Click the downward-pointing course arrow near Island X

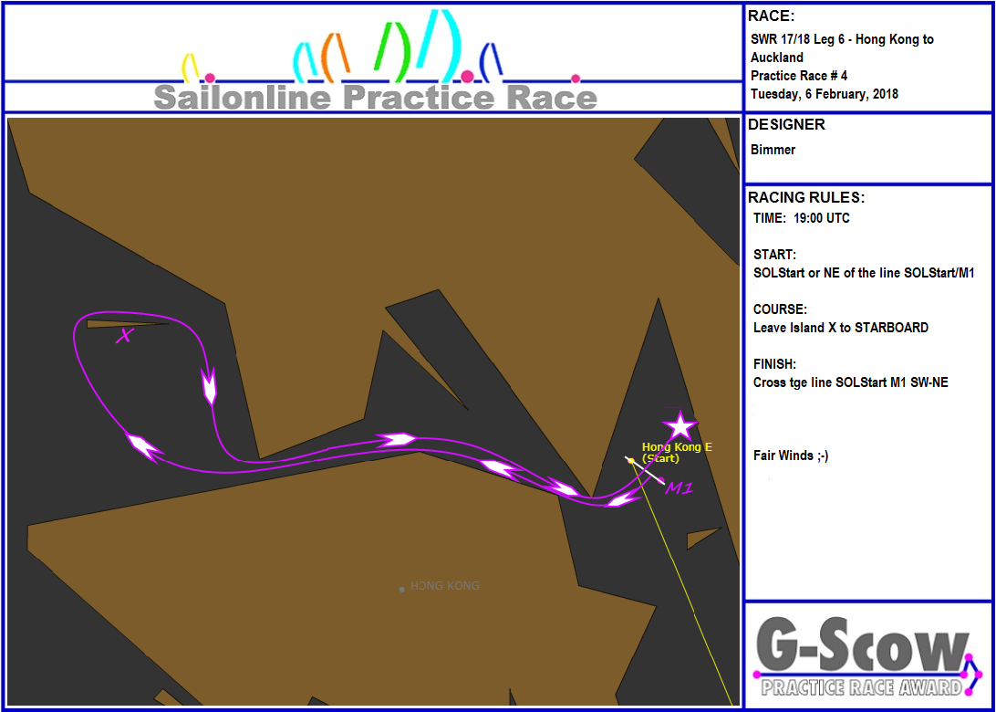click(209, 387)
